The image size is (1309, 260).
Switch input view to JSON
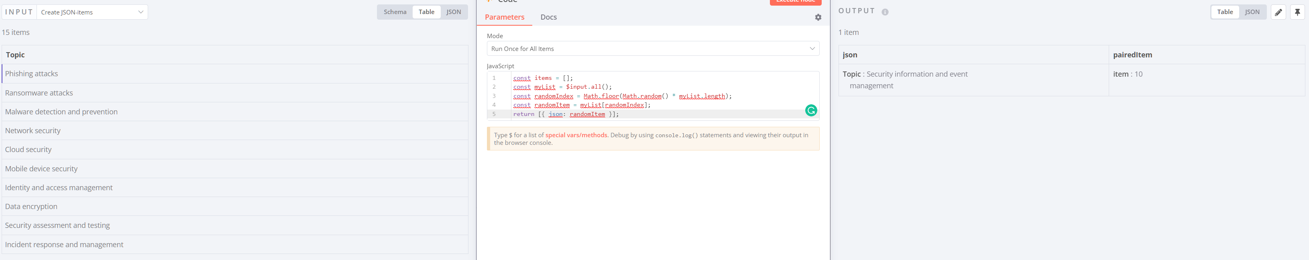pos(453,12)
